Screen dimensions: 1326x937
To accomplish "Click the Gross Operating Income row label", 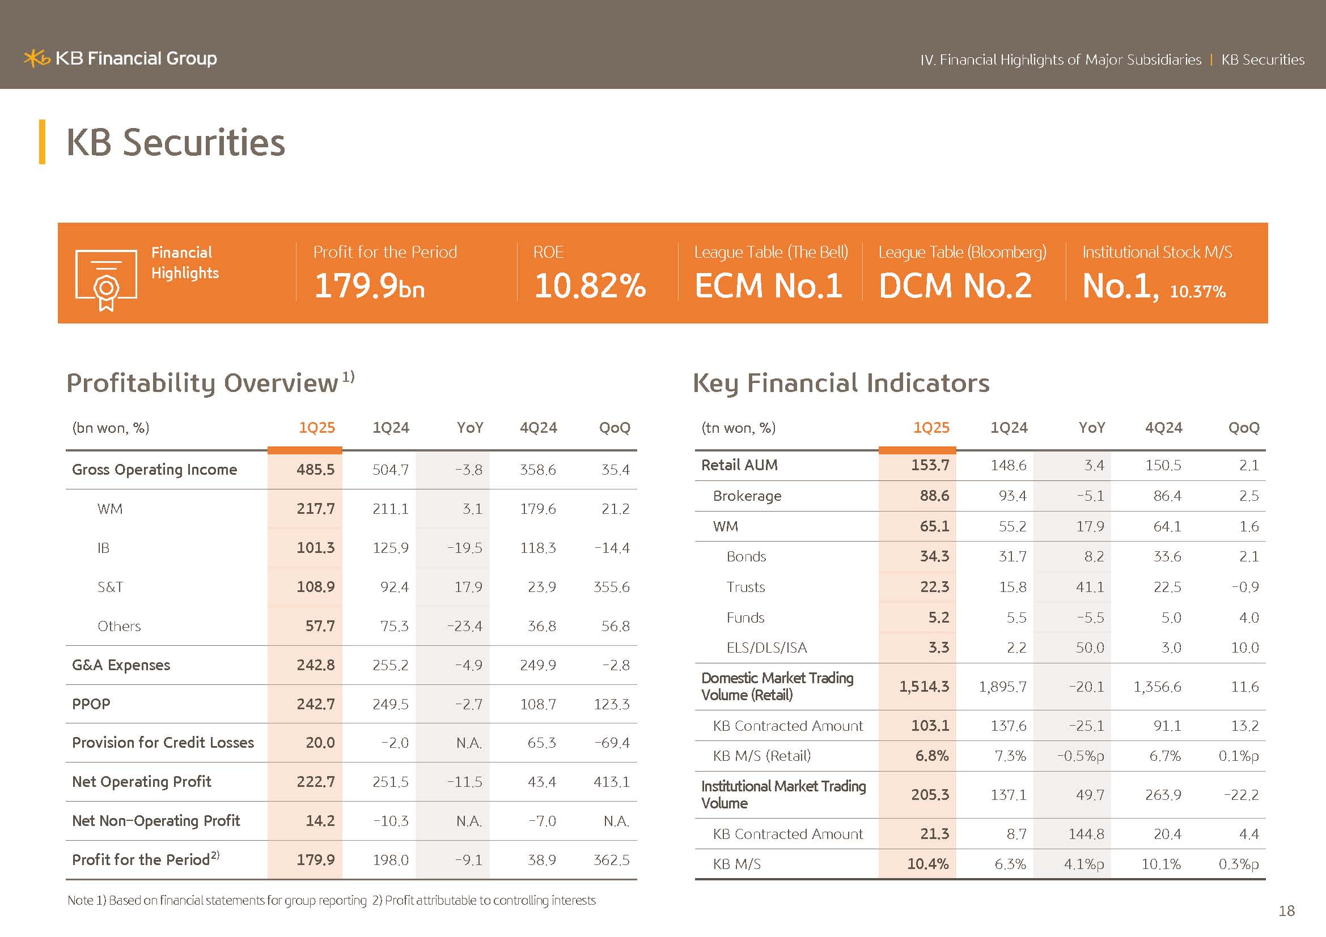I will coord(154,470).
